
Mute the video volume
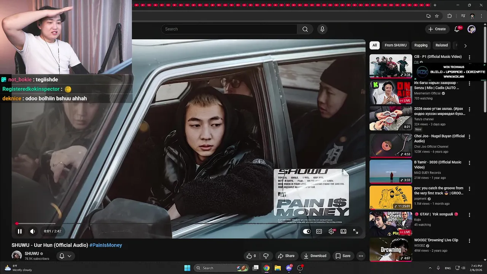32,231
